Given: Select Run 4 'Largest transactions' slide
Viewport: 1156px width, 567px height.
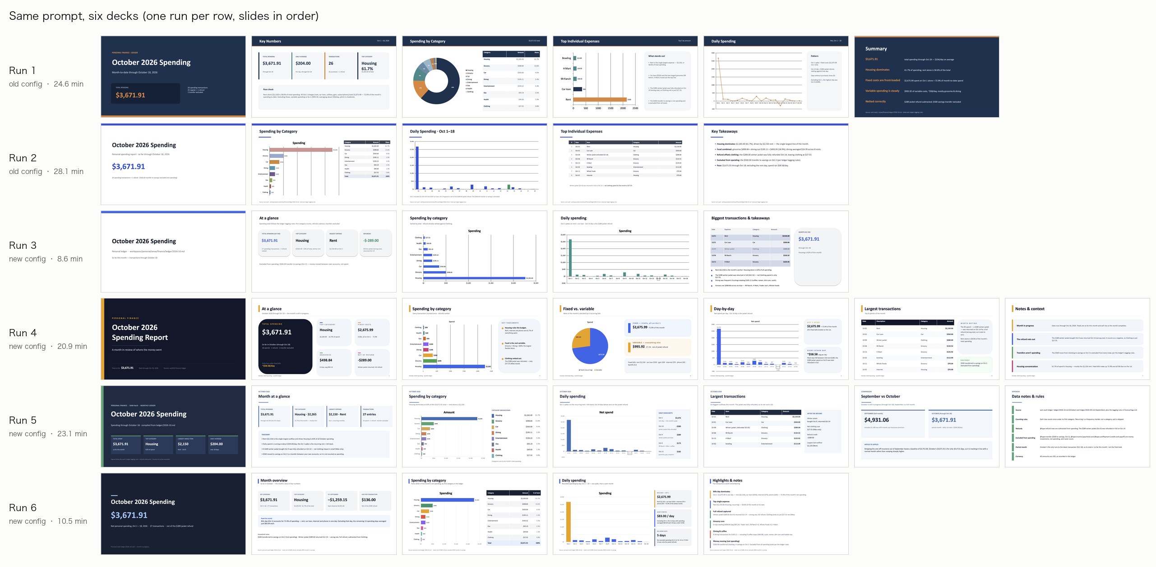Looking at the screenshot, I should point(927,339).
